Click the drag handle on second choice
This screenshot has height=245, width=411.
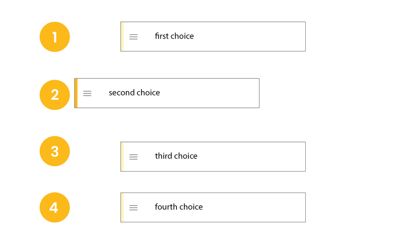point(87,94)
